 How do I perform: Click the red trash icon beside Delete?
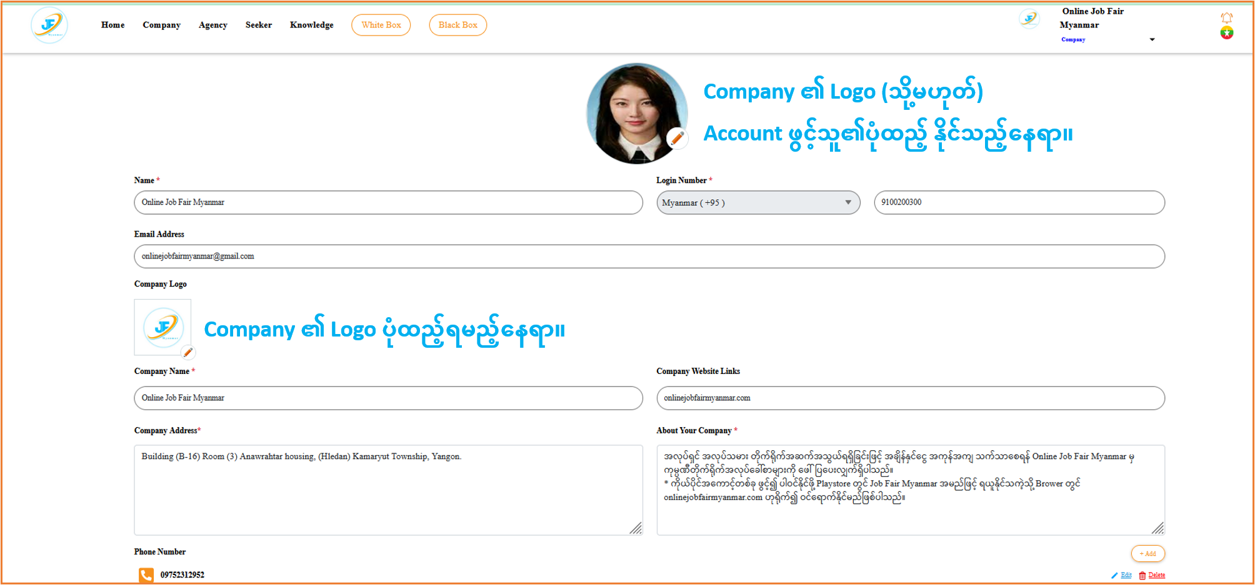coord(1142,575)
